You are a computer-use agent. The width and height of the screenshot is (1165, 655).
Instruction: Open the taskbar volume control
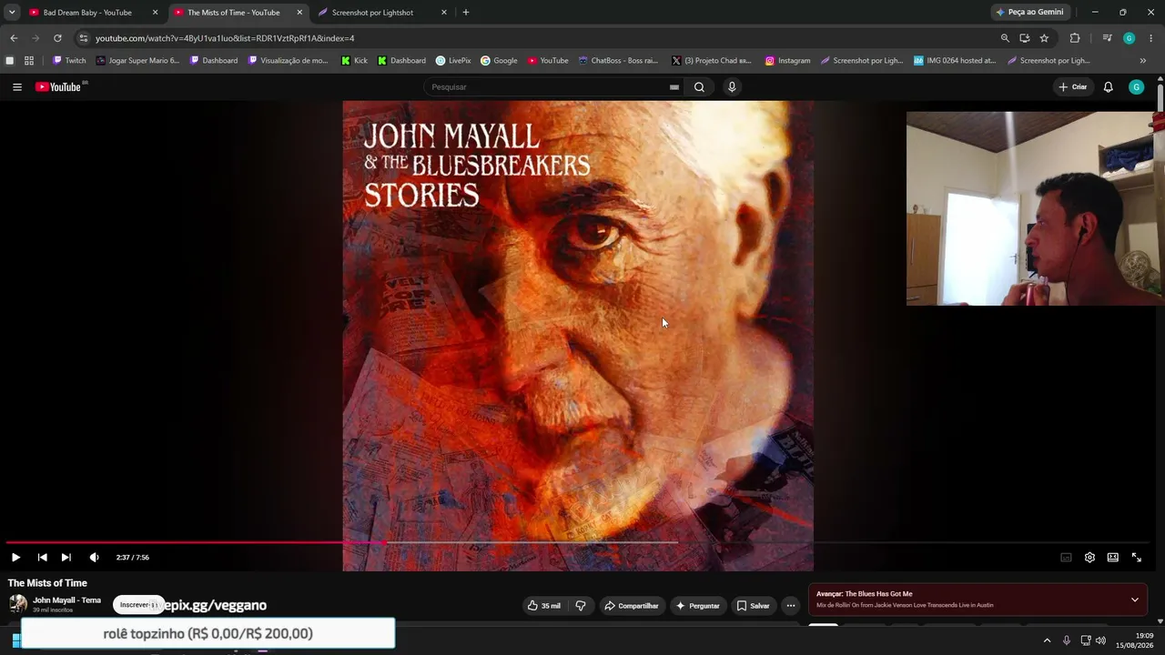pyautogui.click(x=1100, y=640)
